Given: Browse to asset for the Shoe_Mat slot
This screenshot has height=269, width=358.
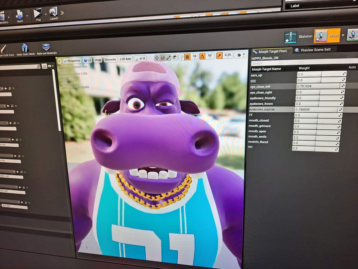Looking at the screenshot, I should (26, 202).
